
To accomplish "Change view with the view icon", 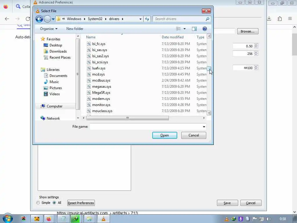I will point(178,29).
